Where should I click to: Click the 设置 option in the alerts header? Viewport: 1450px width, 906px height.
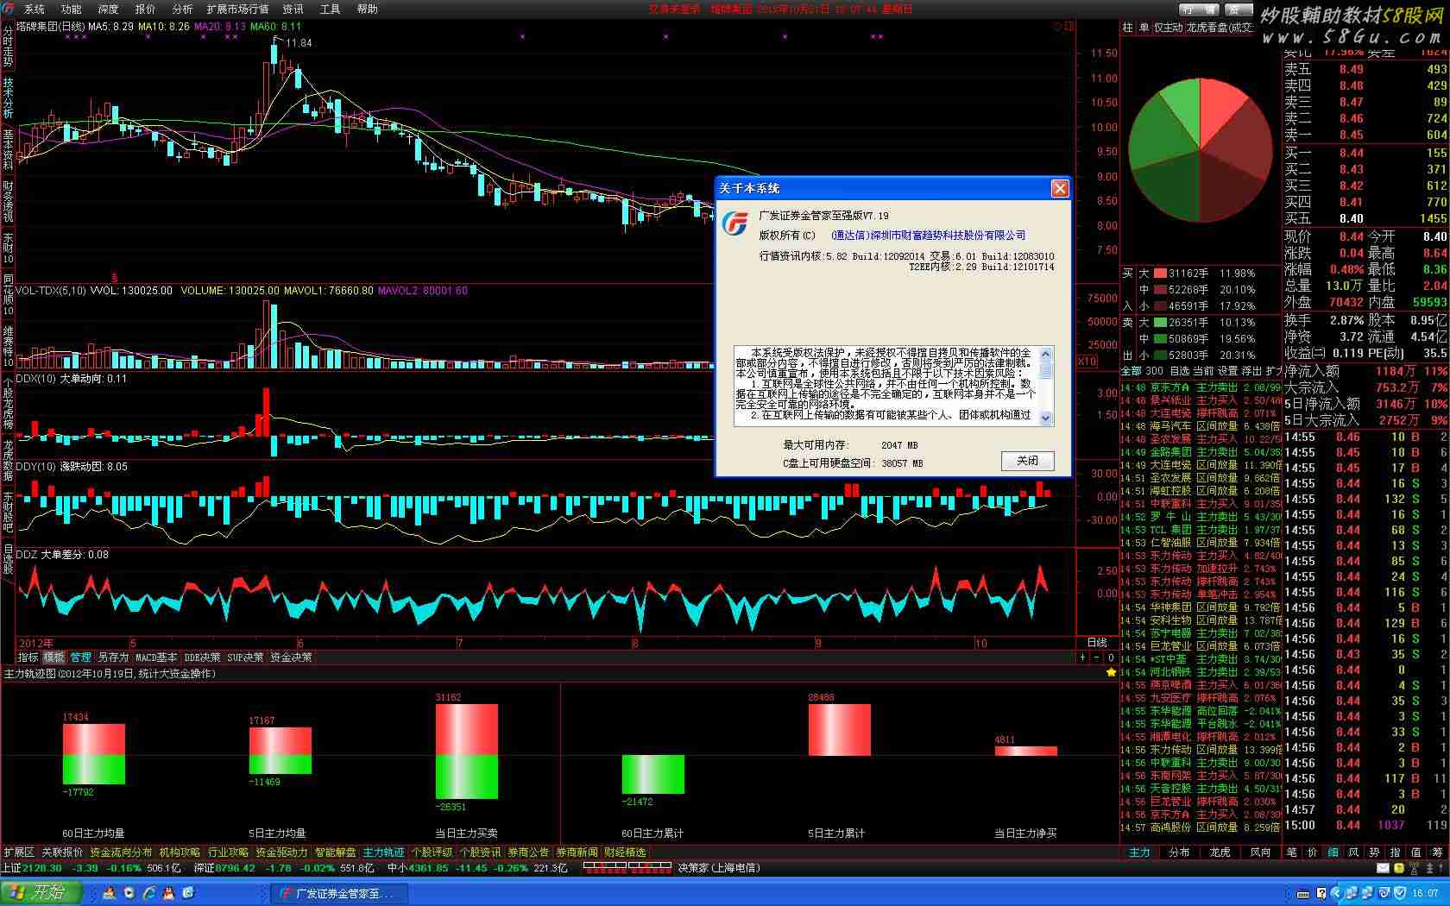click(x=1227, y=371)
